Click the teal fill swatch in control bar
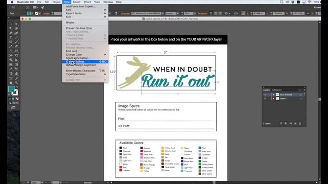 pos(29,13)
